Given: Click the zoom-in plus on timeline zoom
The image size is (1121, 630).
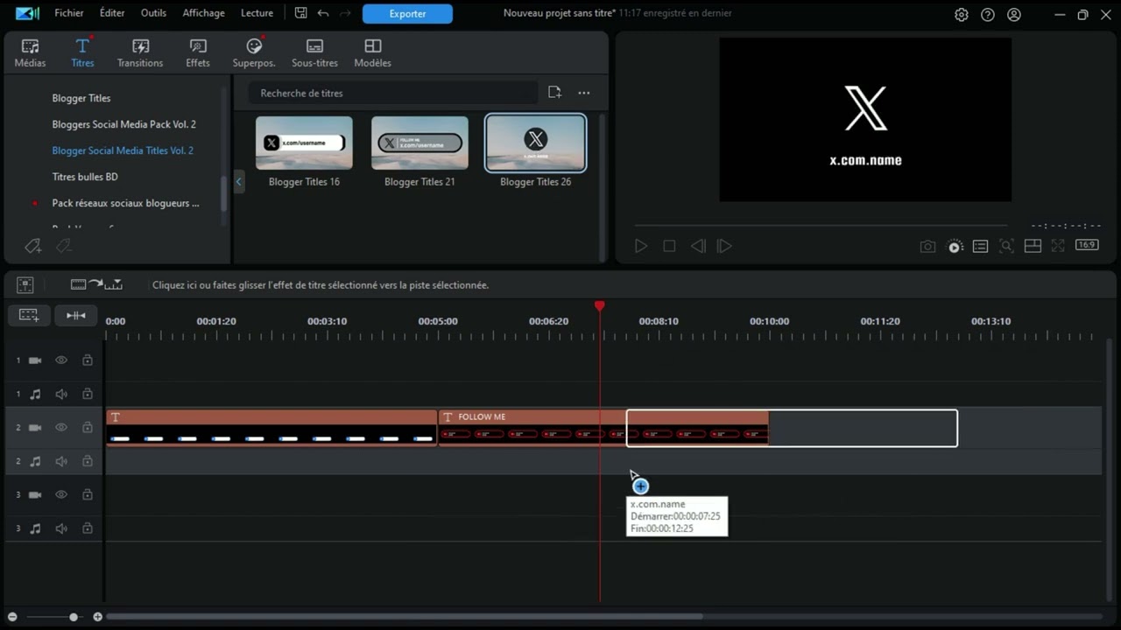Looking at the screenshot, I should click(97, 617).
